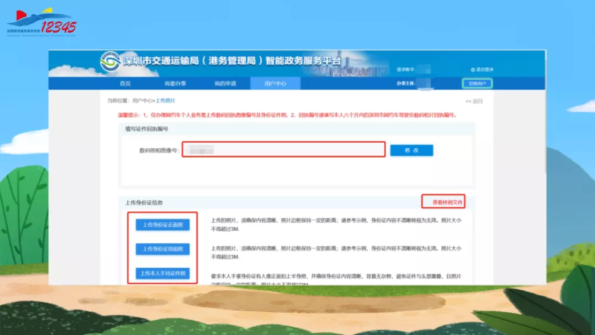The image size is (595, 335).
Task: Focus the 数码照相图像号 input field
Action: coord(284,149)
